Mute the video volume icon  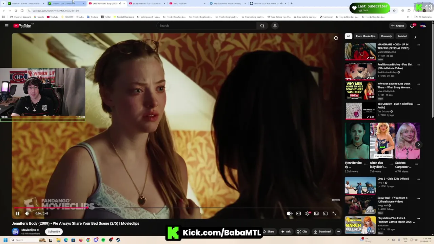27,213
